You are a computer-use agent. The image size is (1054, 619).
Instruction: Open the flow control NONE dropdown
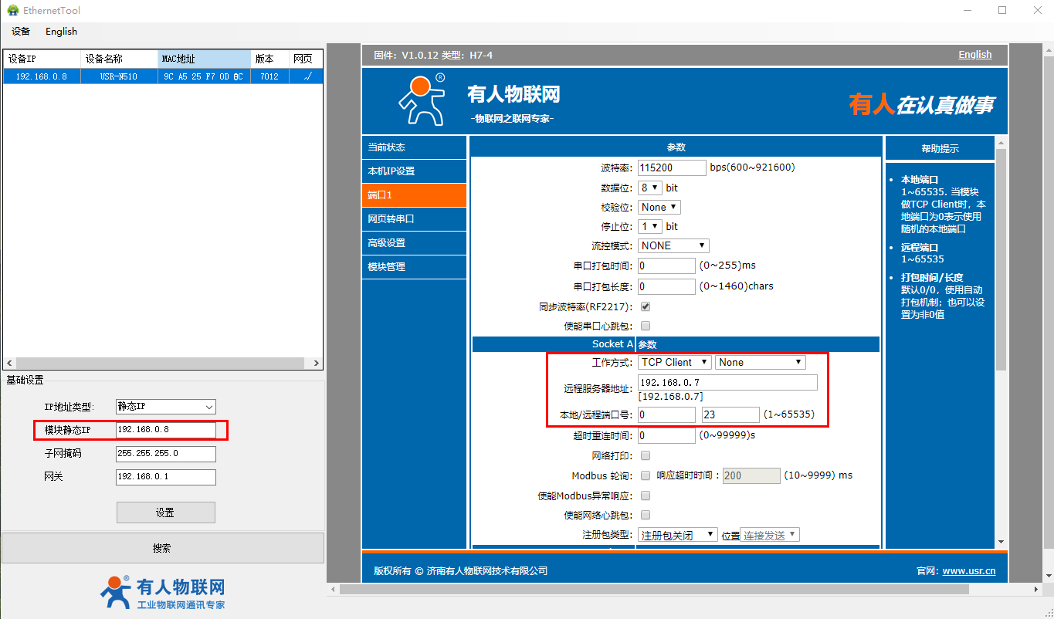point(673,245)
